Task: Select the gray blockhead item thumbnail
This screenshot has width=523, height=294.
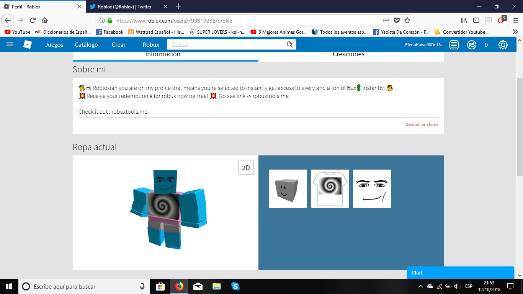Action: (x=288, y=189)
